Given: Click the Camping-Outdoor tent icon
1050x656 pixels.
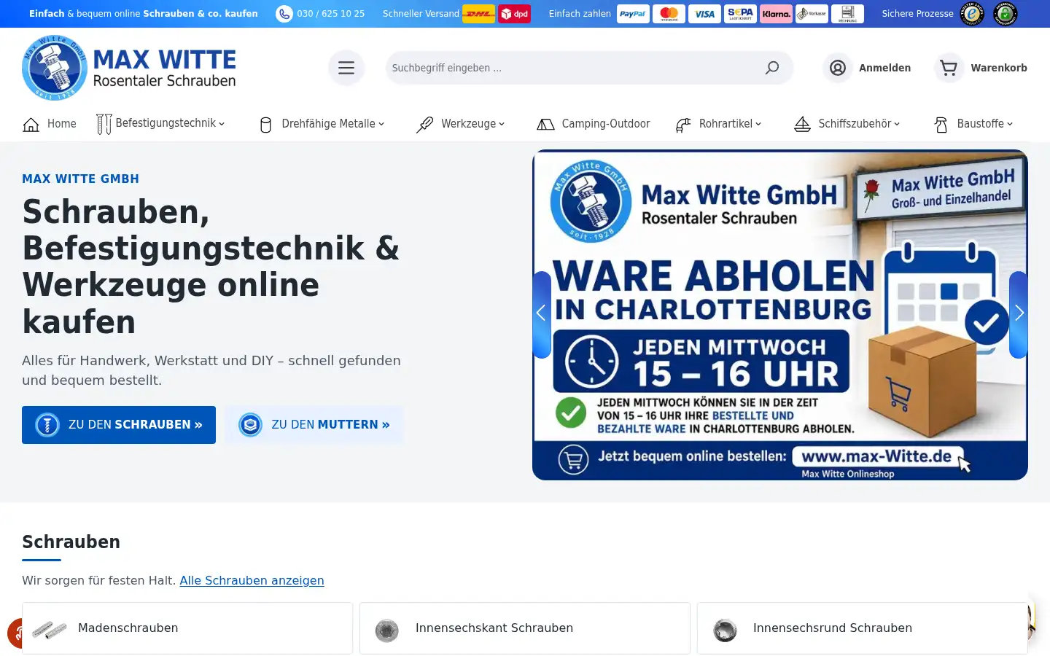Looking at the screenshot, I should 545,125.
